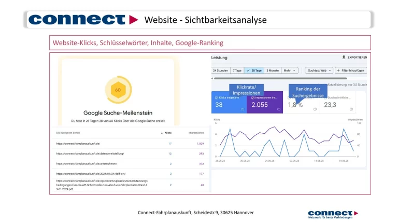Click the 19.06.25 chart date label
Image resolution: width=398 pixels, height=224 pixels.
(344, 161)
